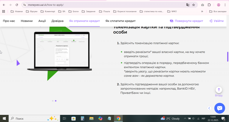The image size is (229, 122).
Task: Click the laptop screenshot image
Action: click(60, 51)
